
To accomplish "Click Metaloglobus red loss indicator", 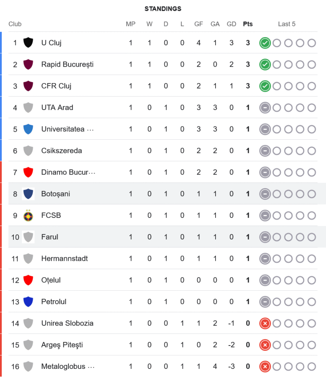I will coord(265,367).
